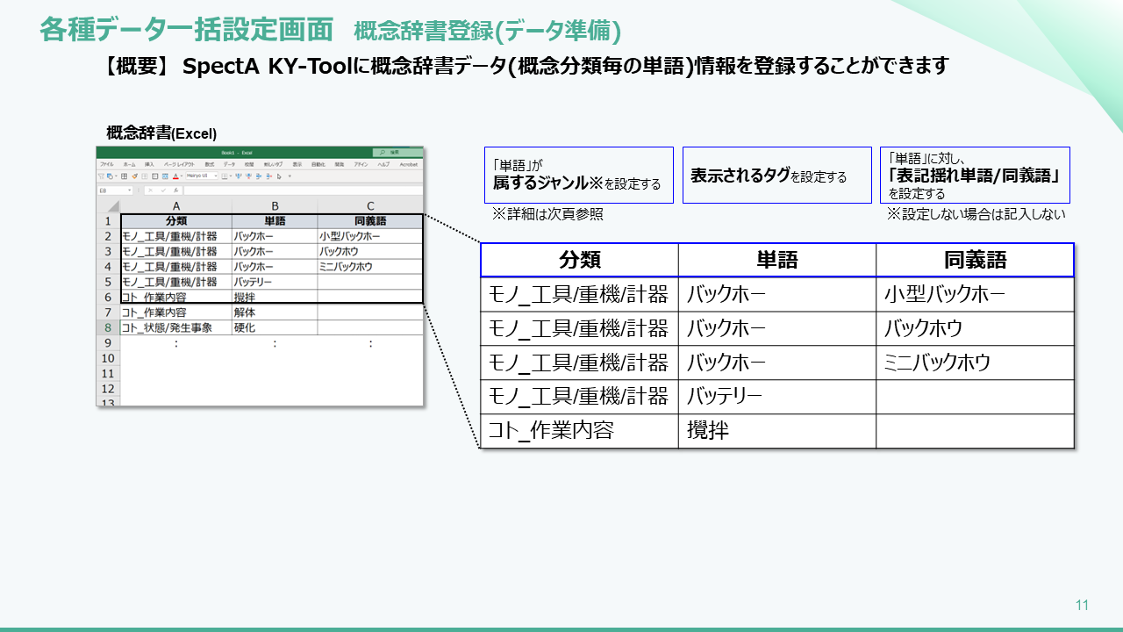Open the ファイル menu in Excel
1123x632 pixels.
tap(109, 163)
